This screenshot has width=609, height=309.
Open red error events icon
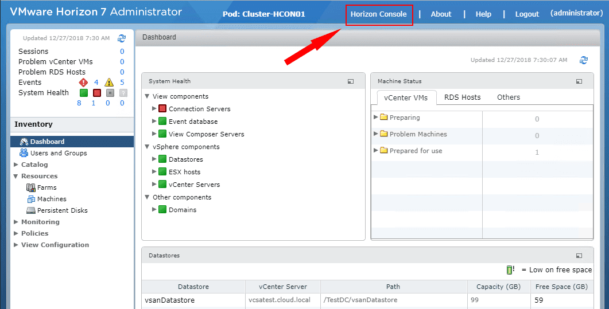[x=83, y=82]
